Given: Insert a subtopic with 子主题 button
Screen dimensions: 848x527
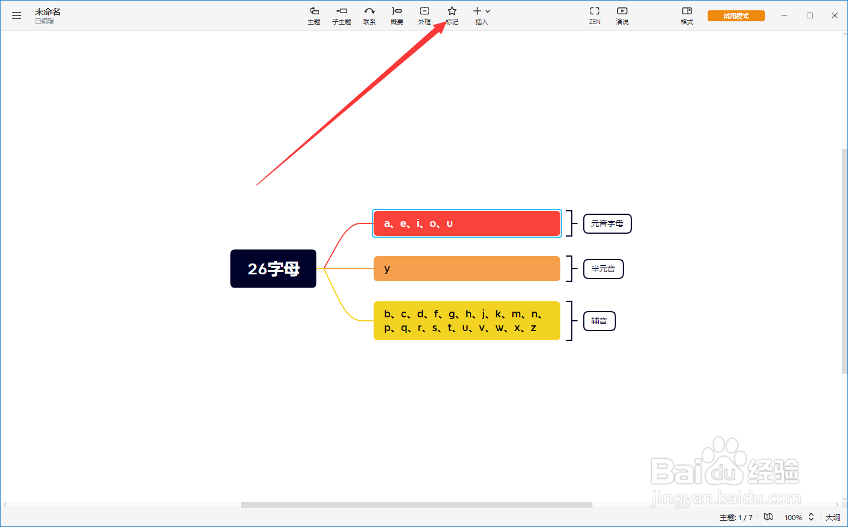Looking at the screenshot, I should pos(341,16).
